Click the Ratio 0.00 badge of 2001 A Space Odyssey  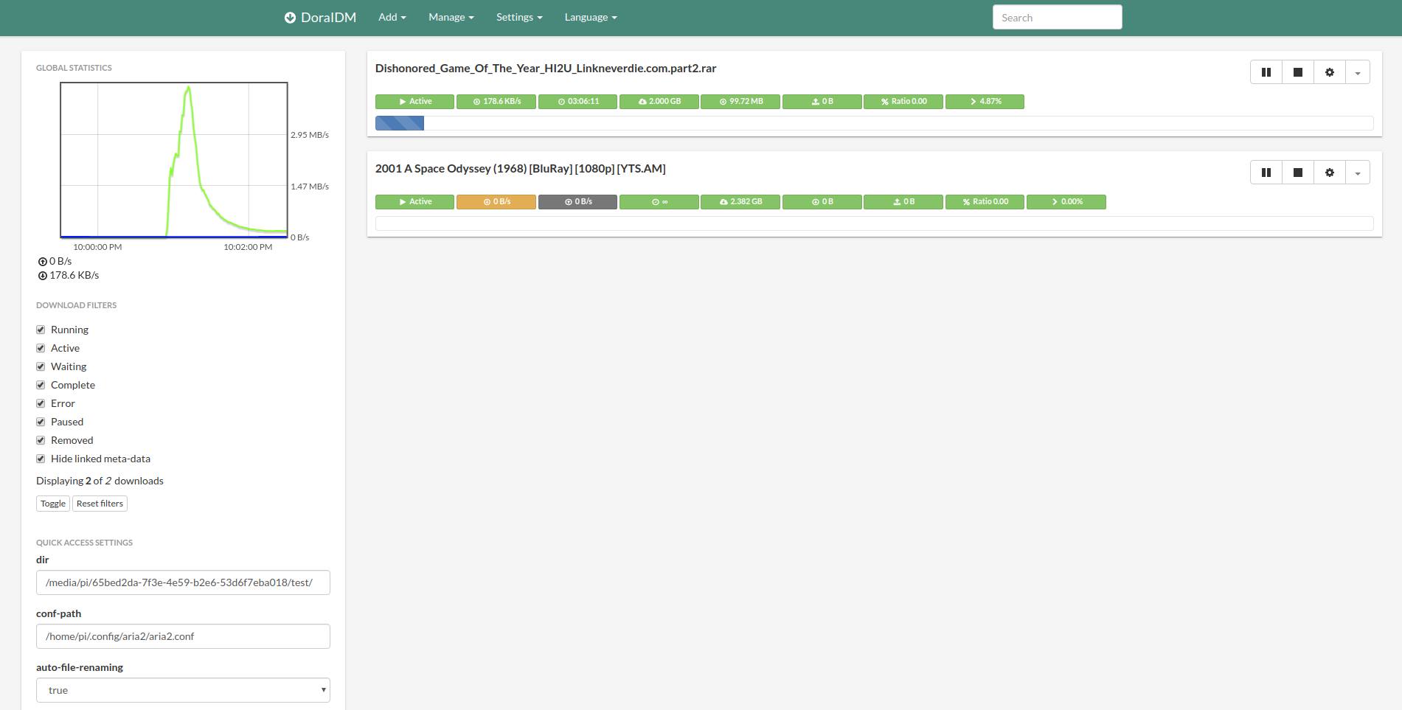click(985, 202)
